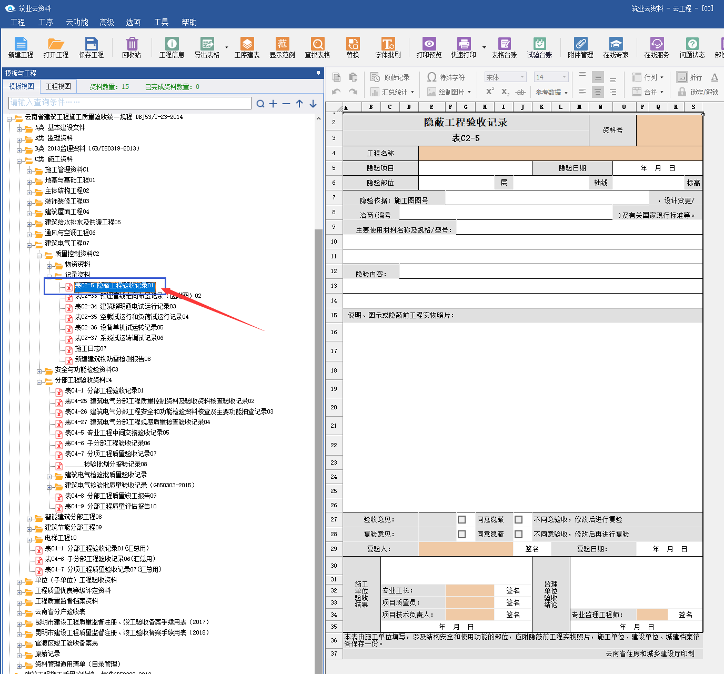Select 新建建筑物防雷检测报告08 item
The width and height of the screenshot is (724, 674).
click(x=113, y=359)
